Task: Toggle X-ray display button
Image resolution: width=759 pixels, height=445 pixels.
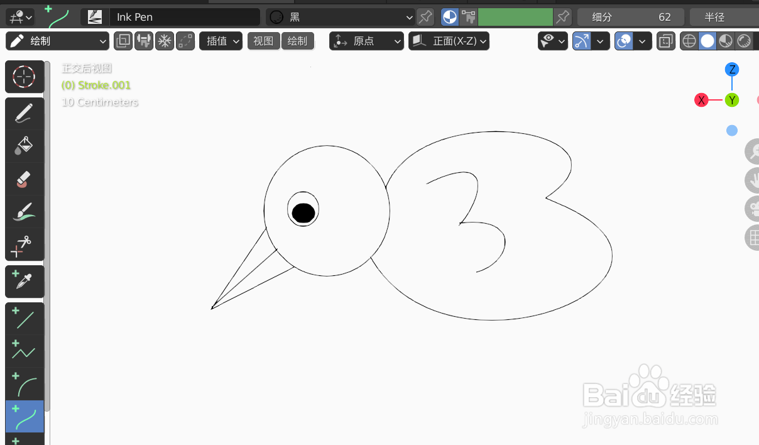Action: point(666,41)
